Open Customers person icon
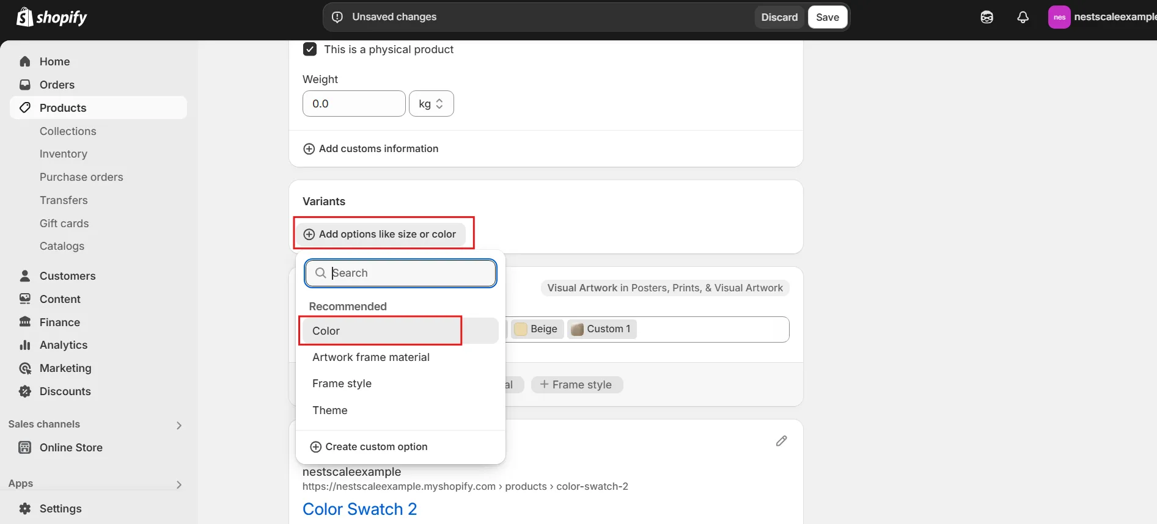Image resolution: width=1157 pixels, height=524 pixels. click(x=25, y=276)
